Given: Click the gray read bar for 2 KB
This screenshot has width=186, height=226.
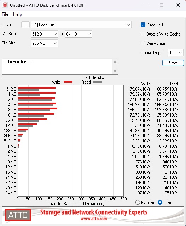Looking at the screenshot, I should coord(35,100).
